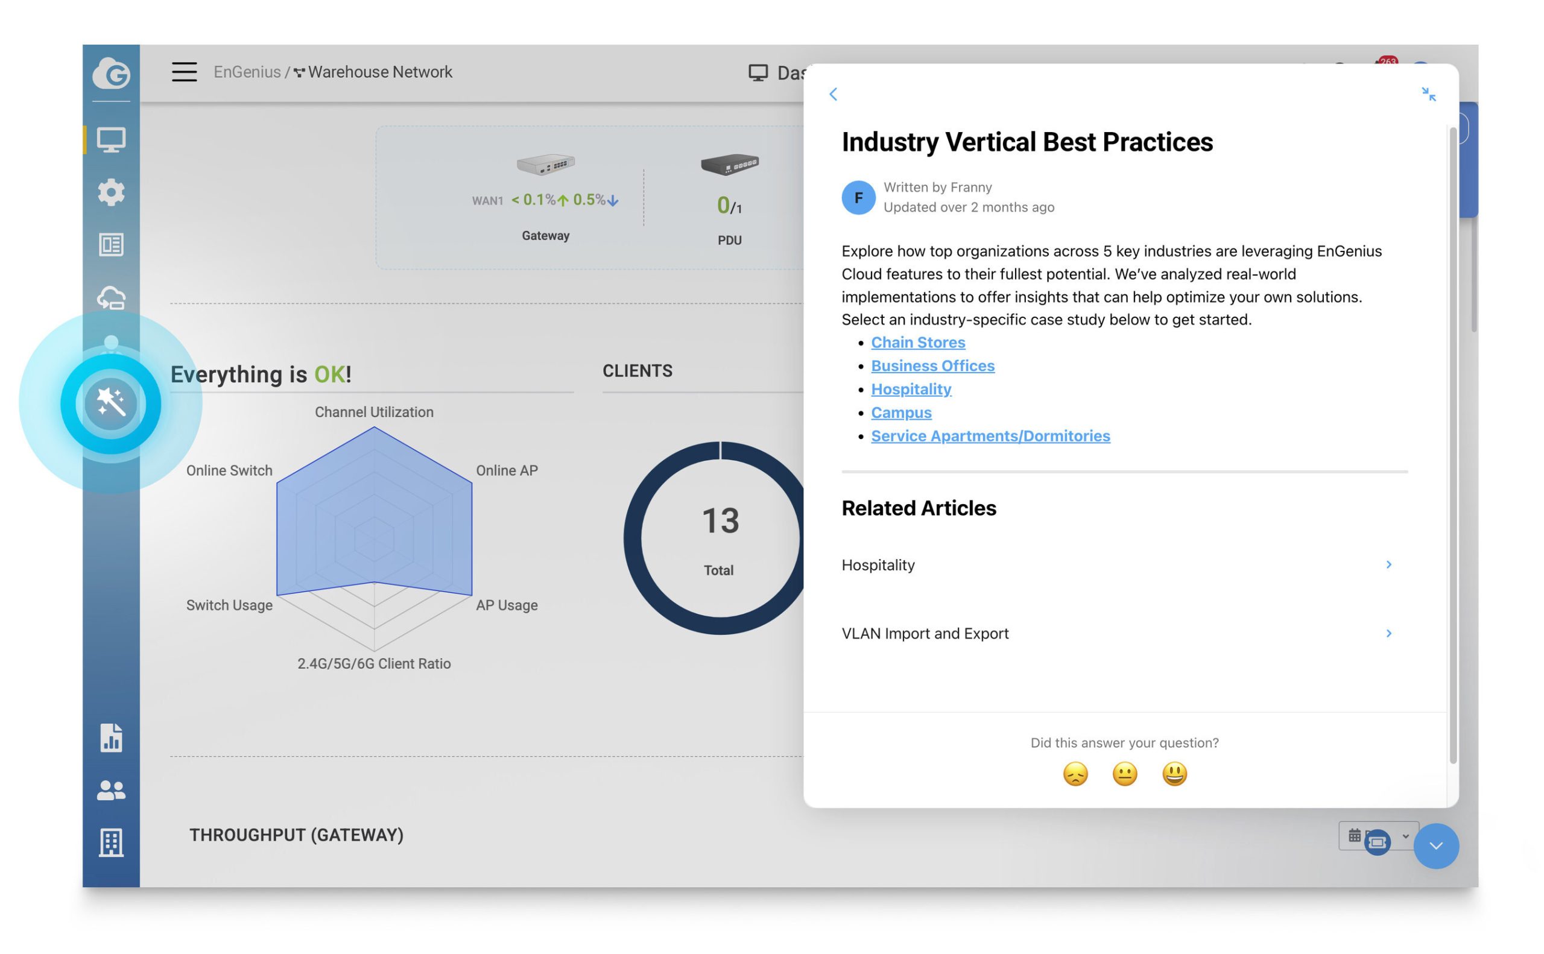Click the Gateway label
The width and height of the screenshot is (1544, 954).
[546, 236]
